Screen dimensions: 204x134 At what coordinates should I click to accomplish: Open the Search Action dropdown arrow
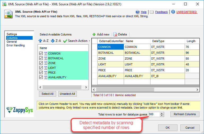(89, 41)
